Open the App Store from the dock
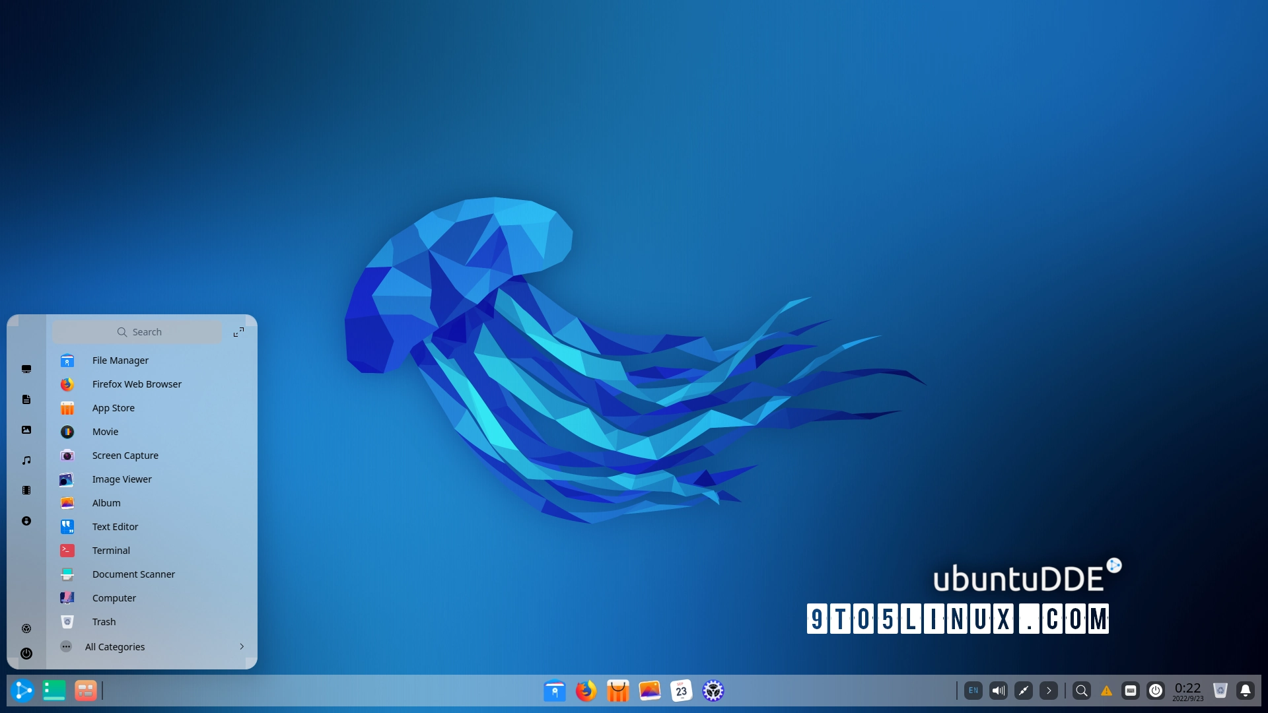The width and height of the screenshot is (1268, 713). [x=617, y=691]
